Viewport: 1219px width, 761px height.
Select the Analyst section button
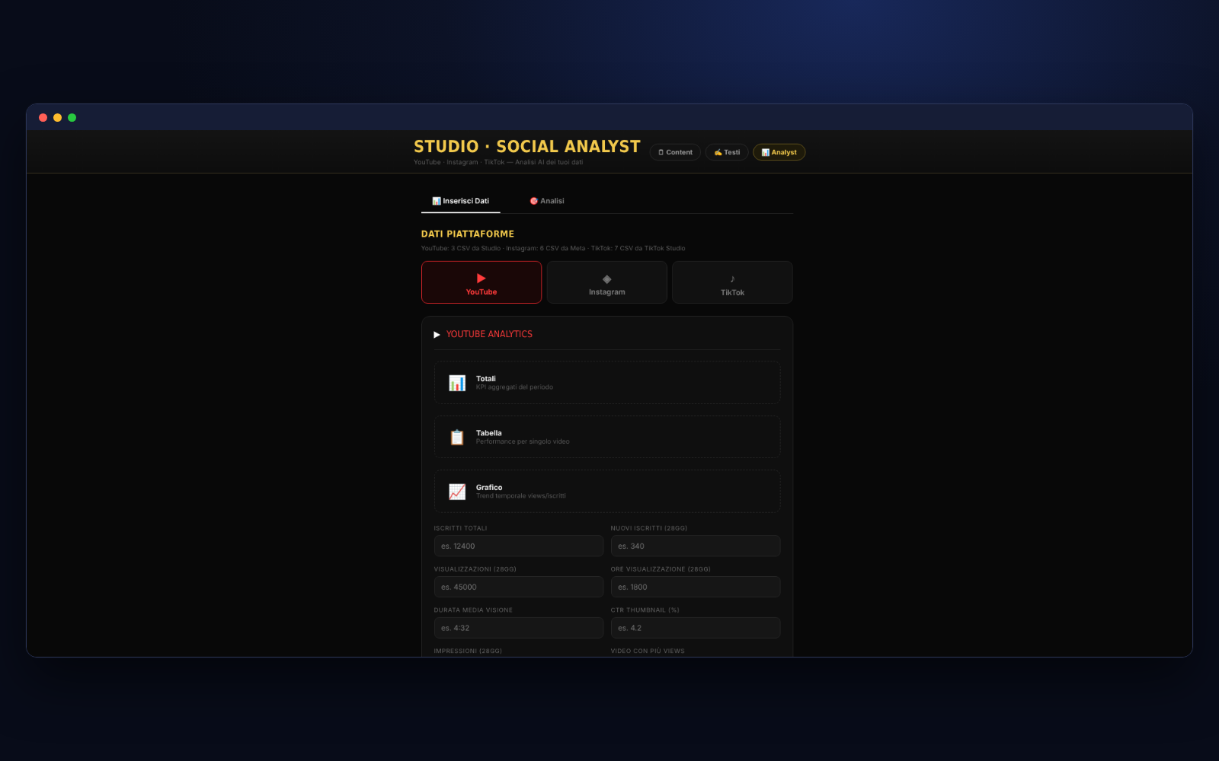point(779,152)
